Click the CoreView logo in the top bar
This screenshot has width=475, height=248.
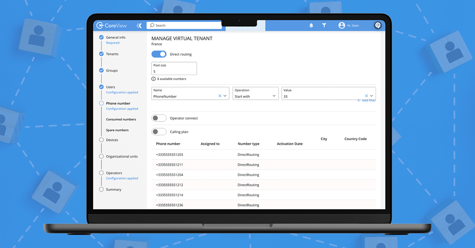[x=112, y=25]
